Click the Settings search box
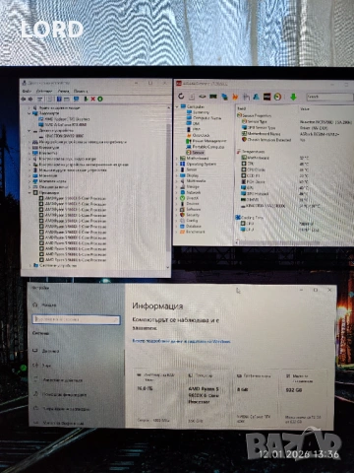Screen dimensions: 354x473 point(77,319)
